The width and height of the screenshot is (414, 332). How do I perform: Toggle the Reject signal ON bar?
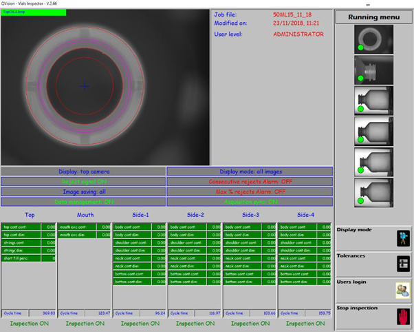83,181
